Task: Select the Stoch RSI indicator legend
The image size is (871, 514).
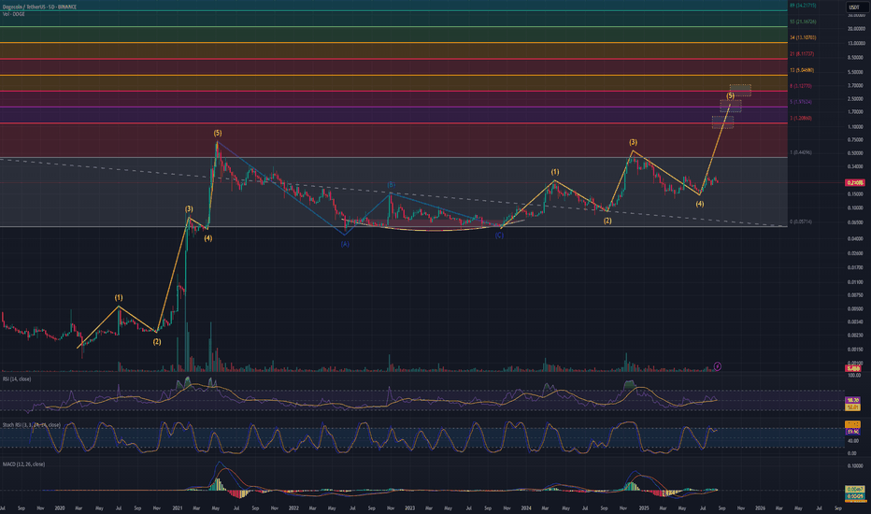Action: tap(32, 425)
